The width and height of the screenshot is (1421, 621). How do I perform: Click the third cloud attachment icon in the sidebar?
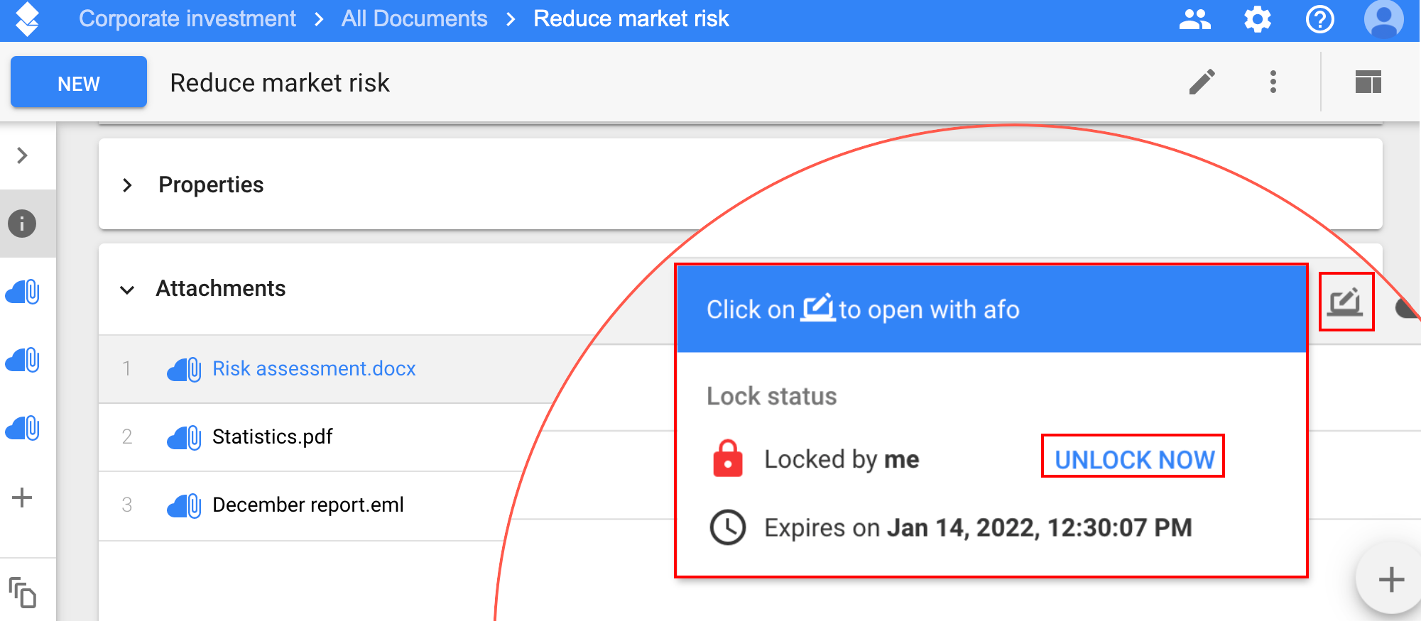tap(23, 428)
